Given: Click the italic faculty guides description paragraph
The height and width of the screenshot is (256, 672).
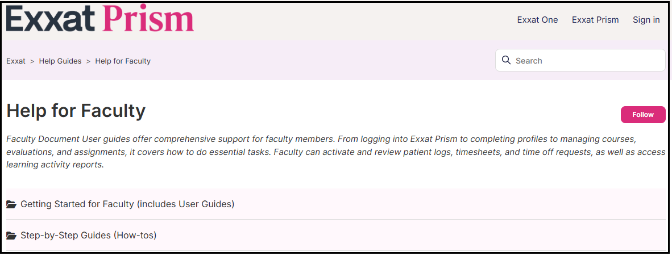Looking at the screenshot, I should click(335, 152).
